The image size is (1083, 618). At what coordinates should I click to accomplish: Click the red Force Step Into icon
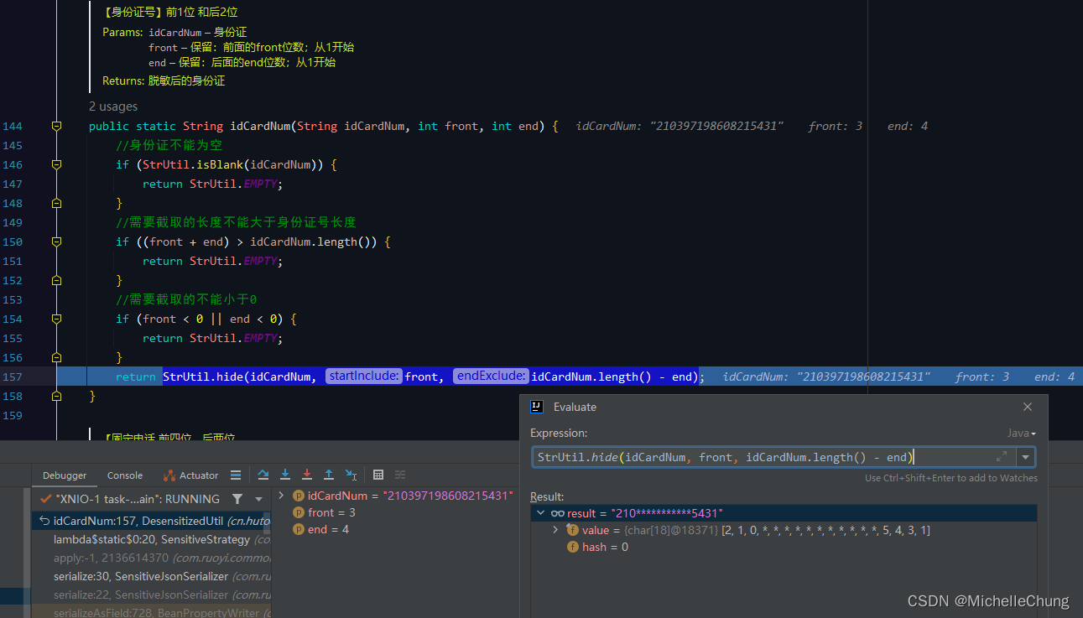(x=307, y=475)
